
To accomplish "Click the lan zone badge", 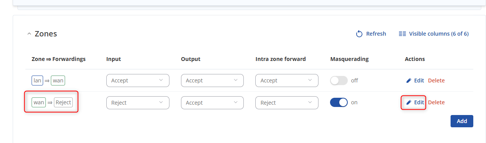I will (37, 81).
